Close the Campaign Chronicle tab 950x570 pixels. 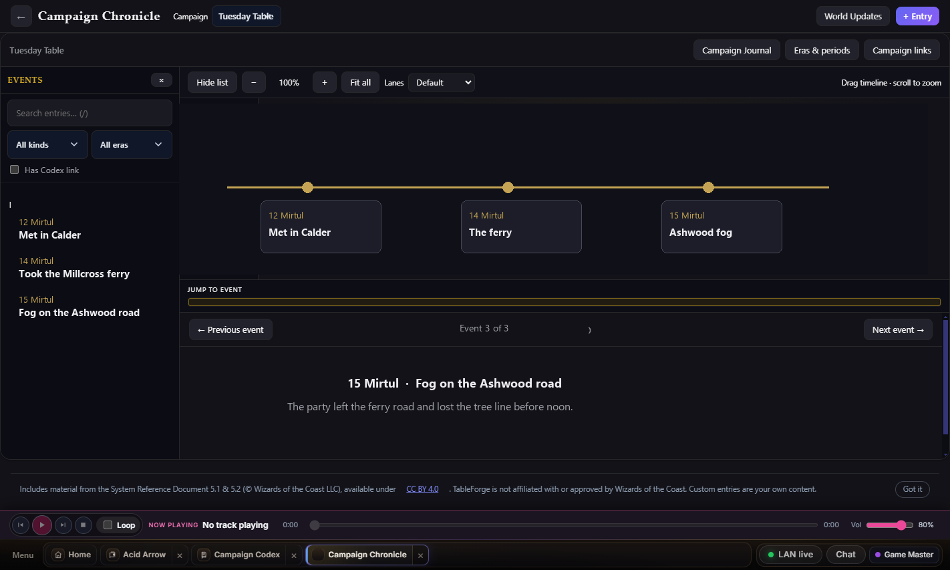pos(420,555)
